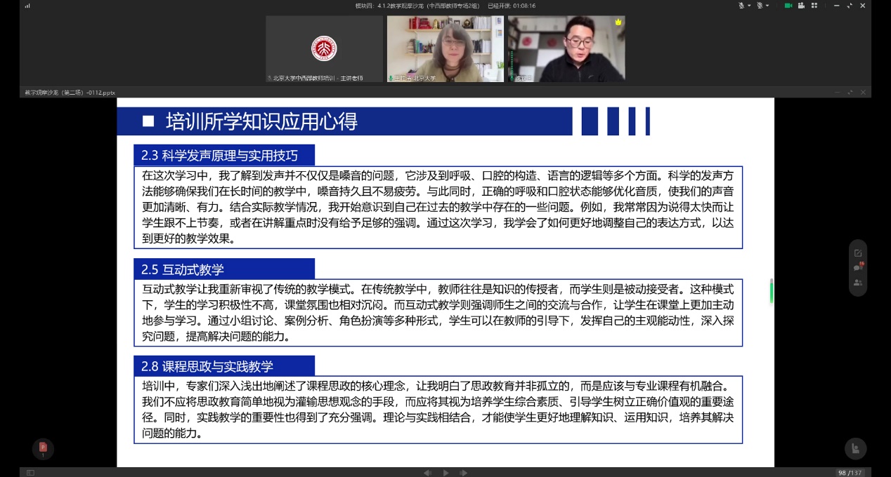Open the recording camcorder icon
This screenshot has height=477, width=891.
[x=801, y=6]
